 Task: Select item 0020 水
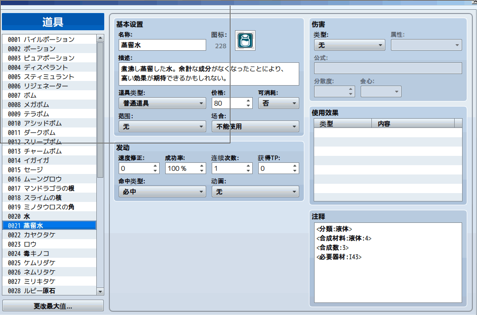[x=49, y=216]
